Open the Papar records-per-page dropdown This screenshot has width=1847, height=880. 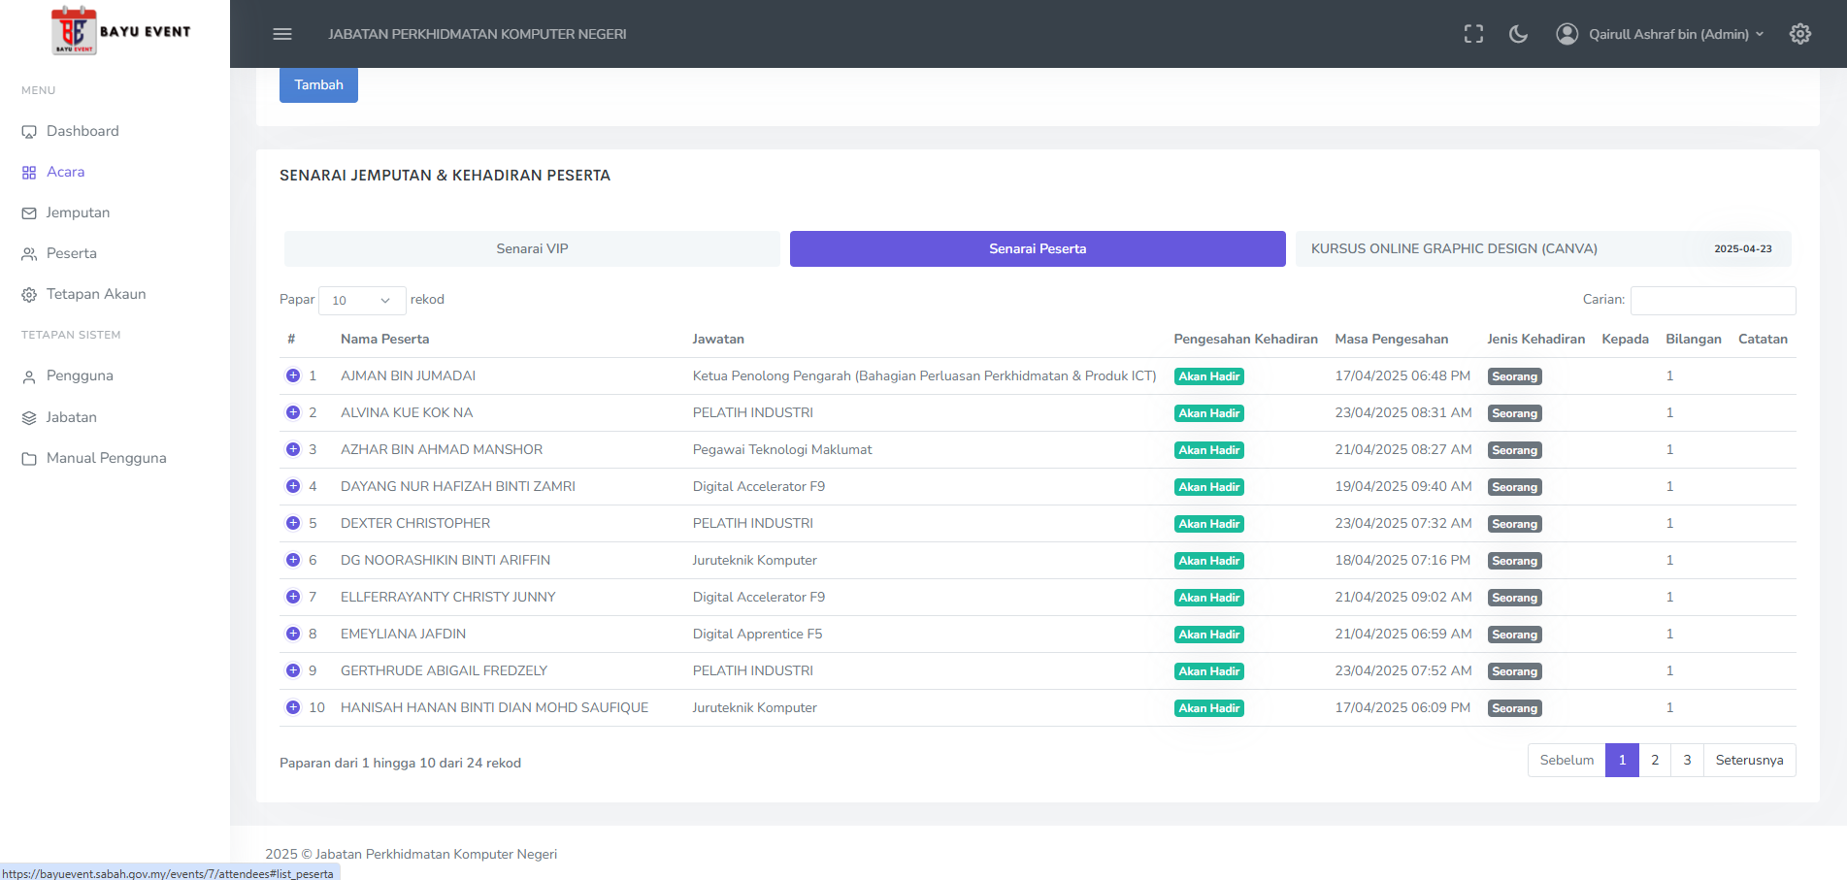361,301
